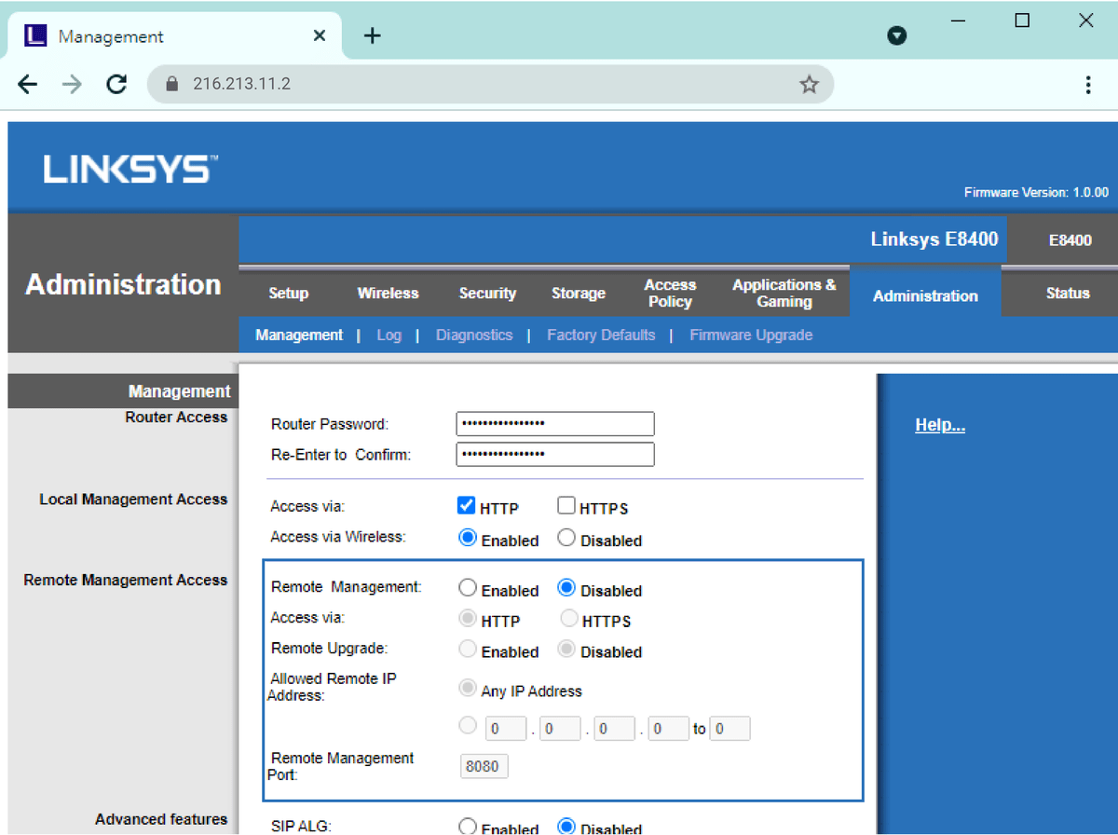Bookmark this page with the star icon

(809, 85)
